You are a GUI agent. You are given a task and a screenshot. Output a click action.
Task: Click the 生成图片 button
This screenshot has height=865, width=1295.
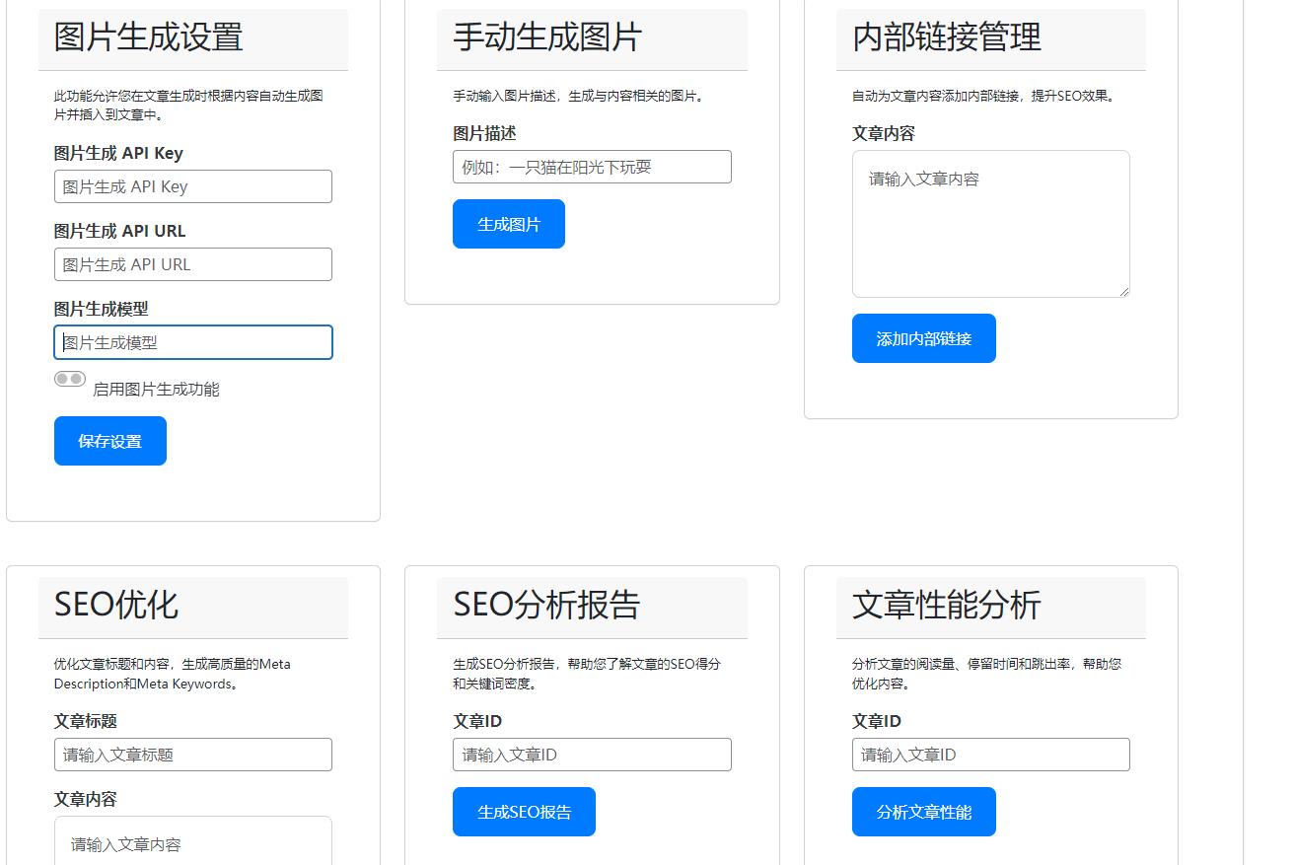pos(508,223)
